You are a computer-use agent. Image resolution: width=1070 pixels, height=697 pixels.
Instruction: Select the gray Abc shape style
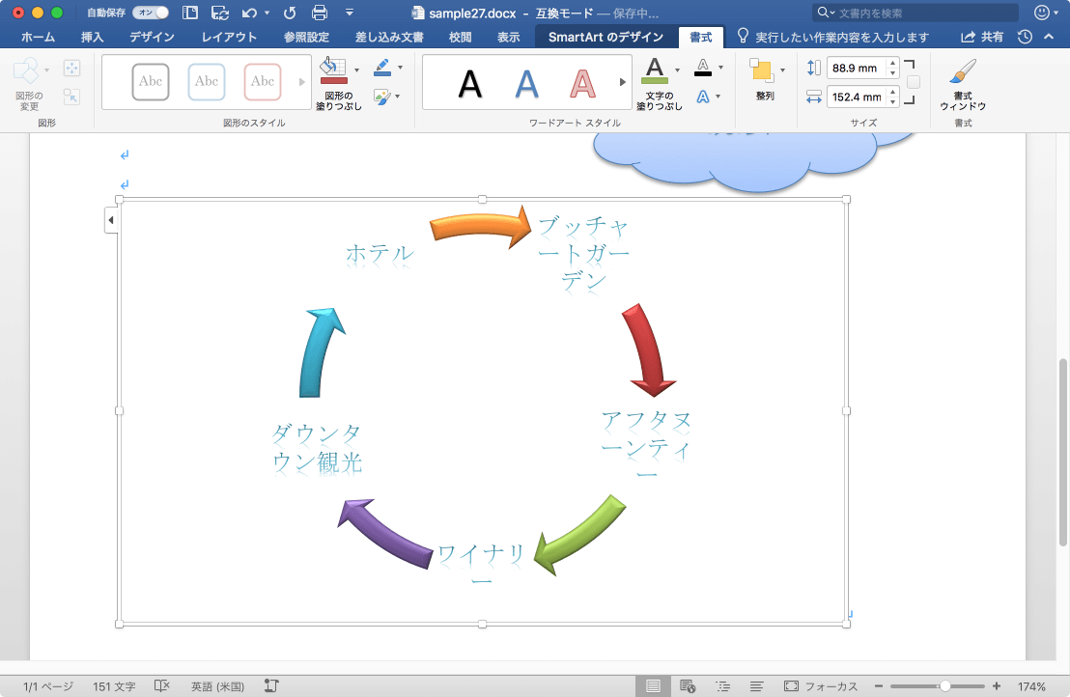coord(150,82)
